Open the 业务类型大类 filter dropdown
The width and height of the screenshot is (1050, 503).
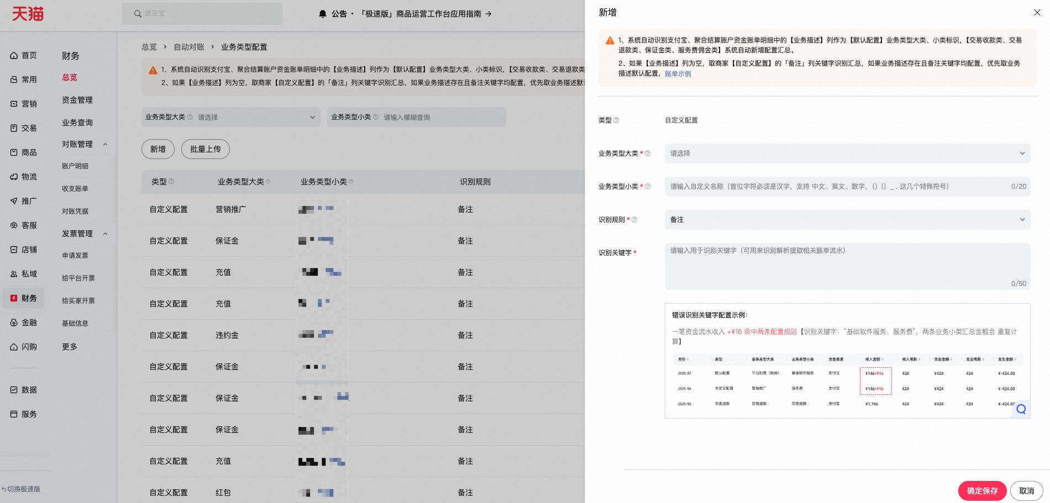point(231,117)
